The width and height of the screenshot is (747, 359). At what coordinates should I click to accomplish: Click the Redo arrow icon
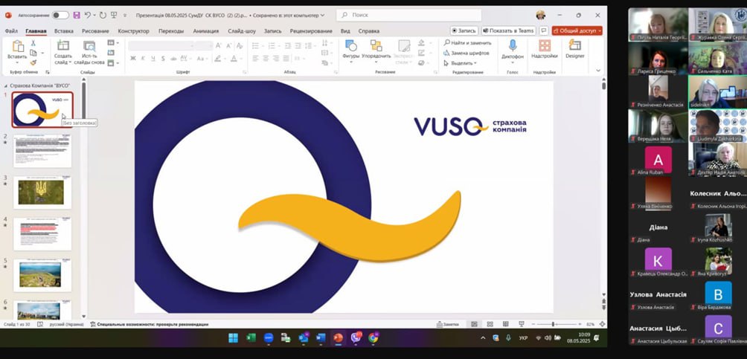coord(103,15)
